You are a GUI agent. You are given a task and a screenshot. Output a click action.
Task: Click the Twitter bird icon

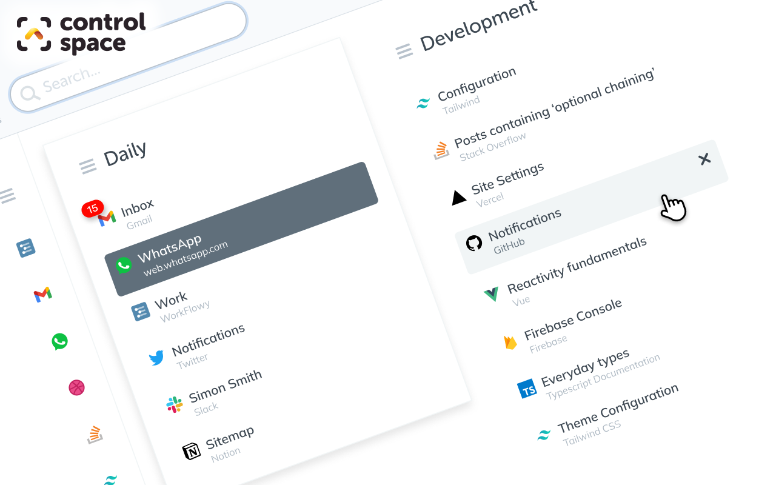coord(156,358)
